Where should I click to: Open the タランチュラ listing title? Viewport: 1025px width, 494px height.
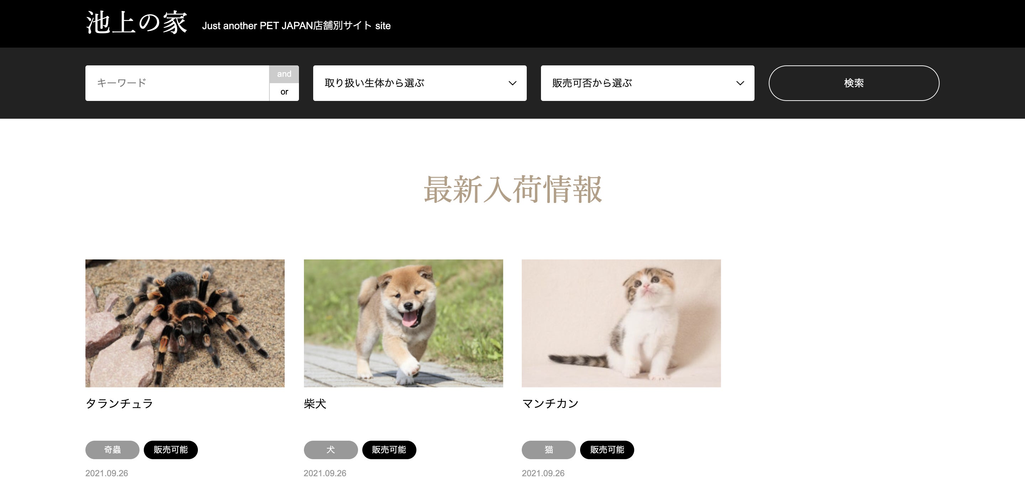tap(119, 404)
